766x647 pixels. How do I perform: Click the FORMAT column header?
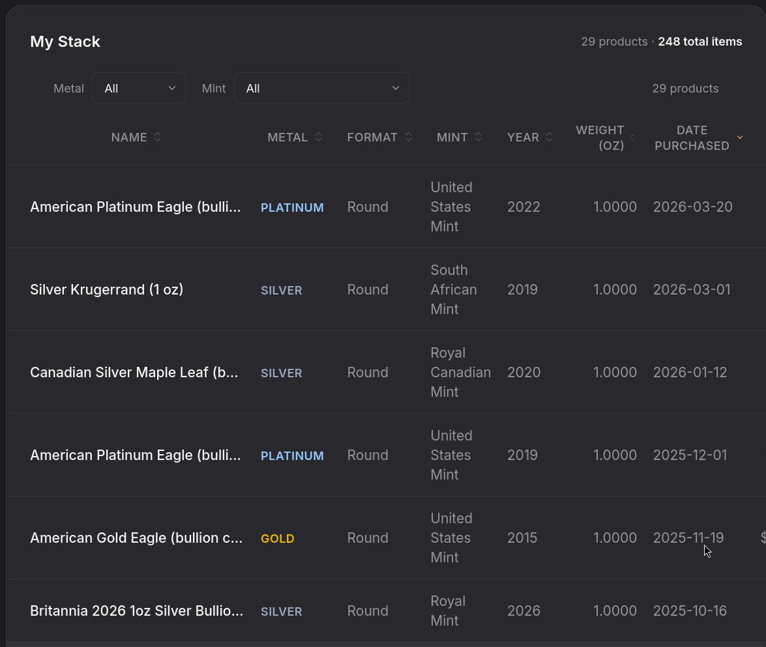point(372,137)
